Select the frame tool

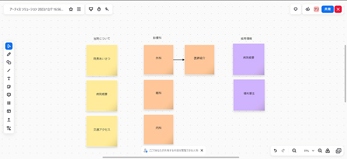(x=9, y=103)
